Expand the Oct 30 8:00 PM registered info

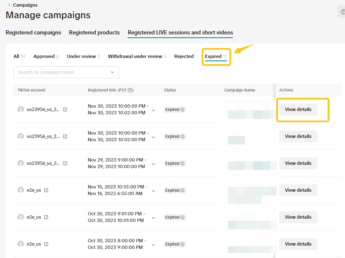point(154,245)
